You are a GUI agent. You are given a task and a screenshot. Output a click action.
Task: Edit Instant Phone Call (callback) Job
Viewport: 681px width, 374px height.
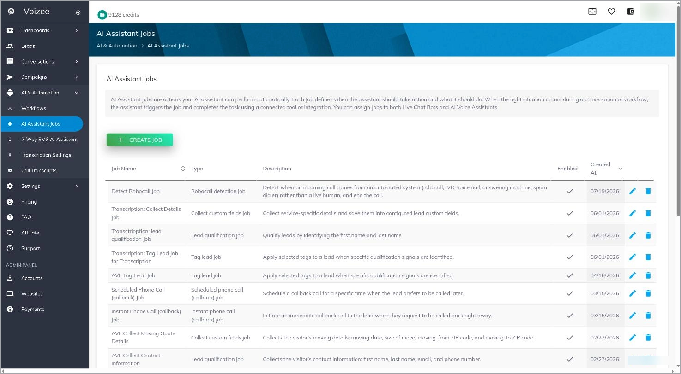(633, 316)
